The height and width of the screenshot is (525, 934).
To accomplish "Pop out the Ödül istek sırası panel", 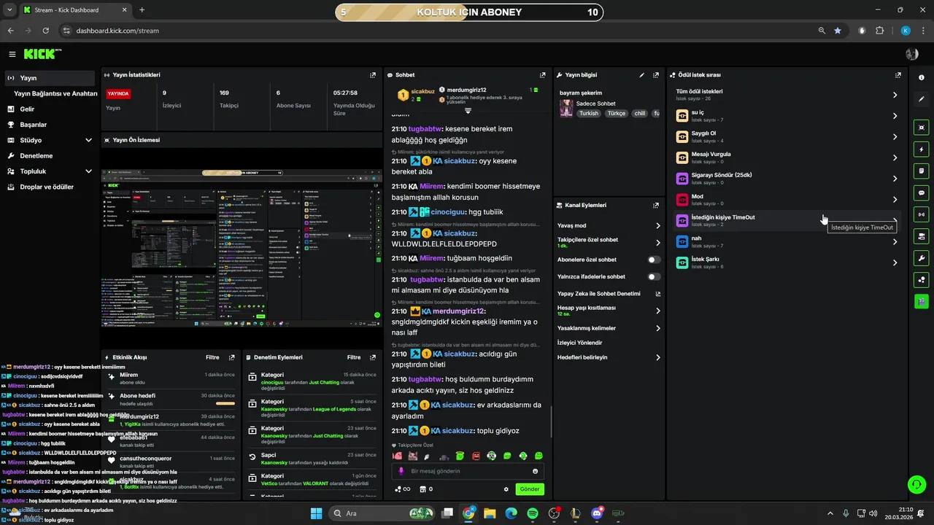I will pos(898,74).
